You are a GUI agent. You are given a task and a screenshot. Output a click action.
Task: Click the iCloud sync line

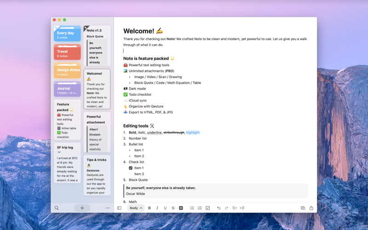[135, 100]
